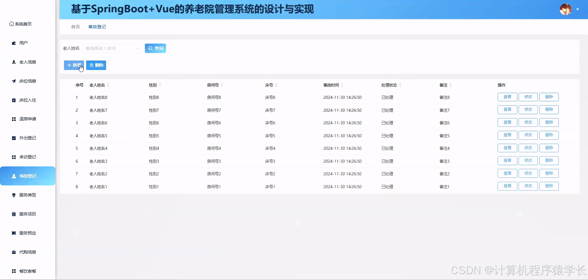Open 床位入住 via the clipboard icon
The width and height of the screenshot is (588, 280).
coord(13,100)
